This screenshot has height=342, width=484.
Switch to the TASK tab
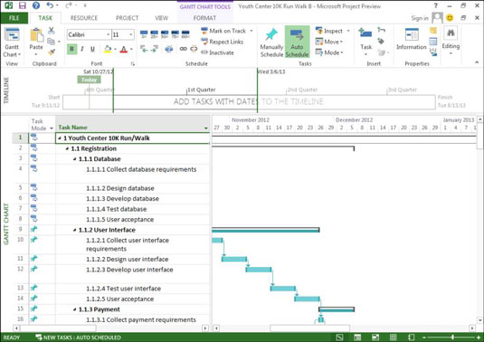[45, 18]
